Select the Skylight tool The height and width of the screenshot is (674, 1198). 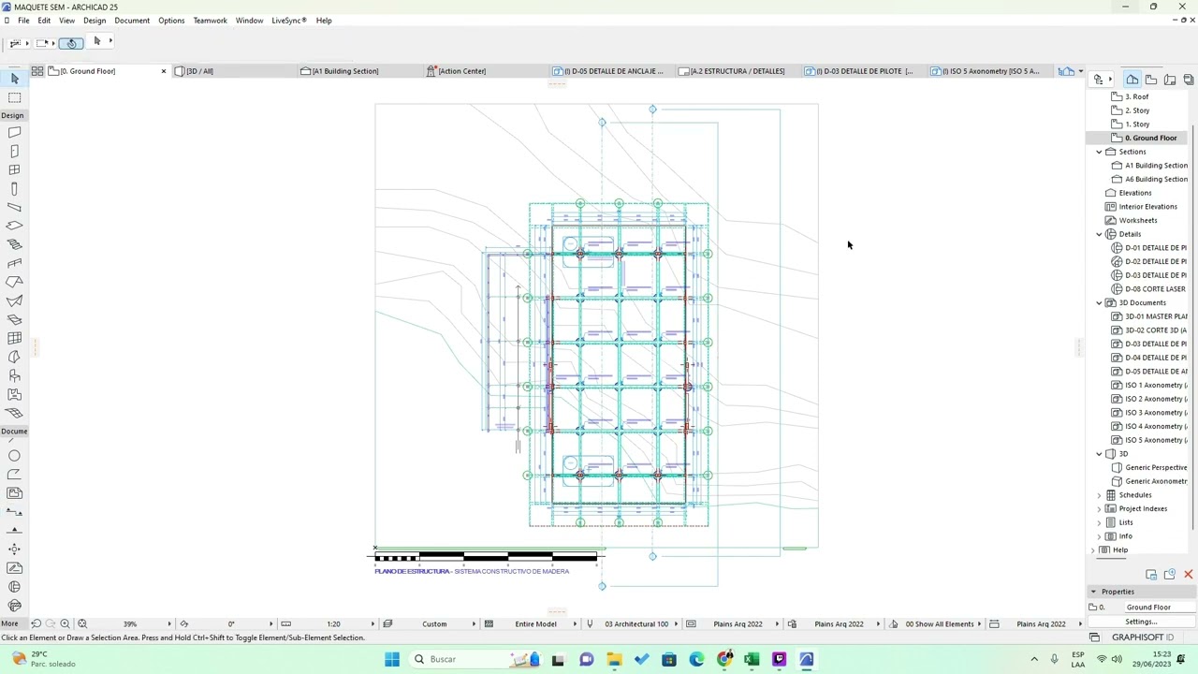(14, 320)
